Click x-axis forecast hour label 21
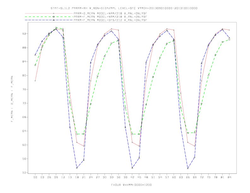 [84, 177]
